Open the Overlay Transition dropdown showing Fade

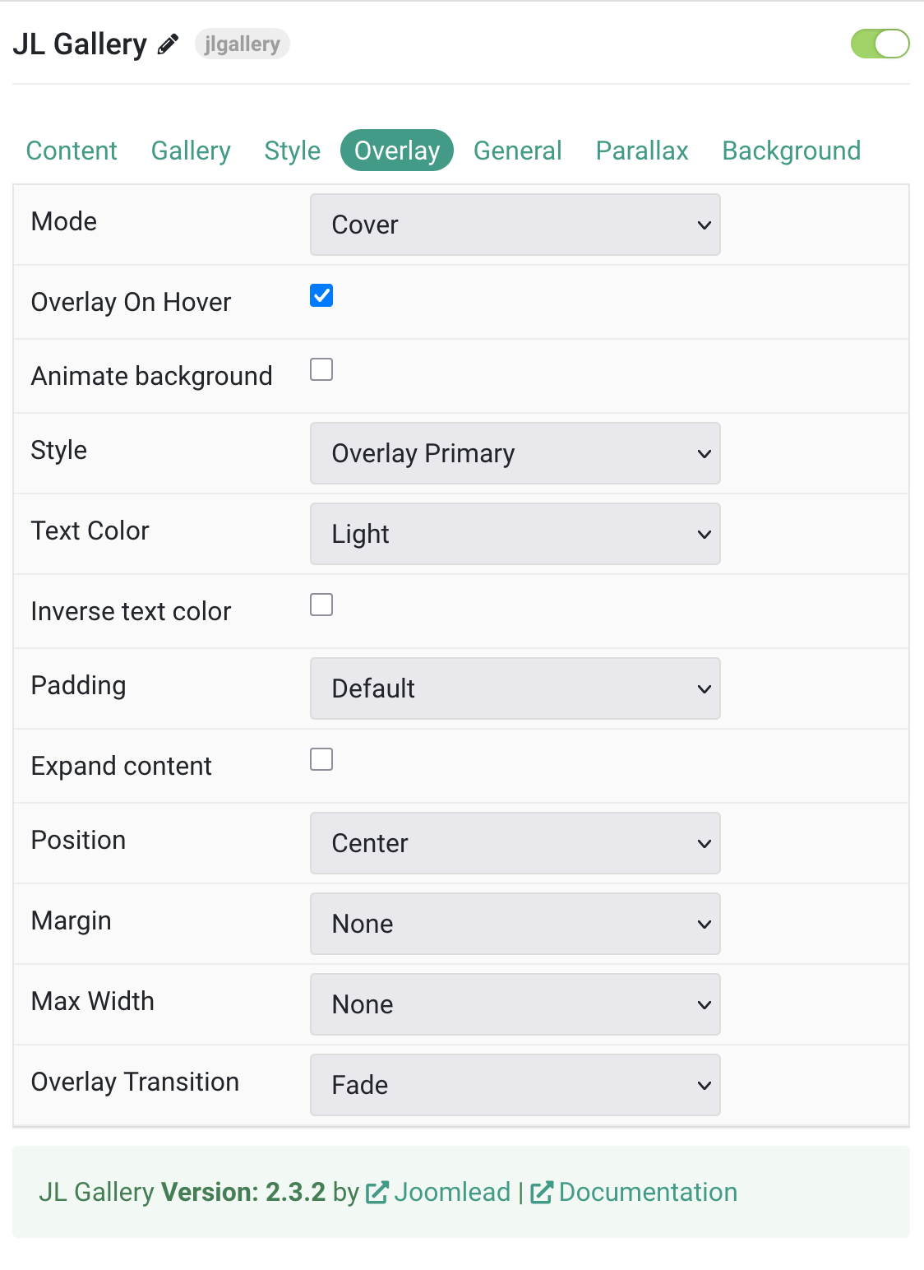click(515, 1085)
